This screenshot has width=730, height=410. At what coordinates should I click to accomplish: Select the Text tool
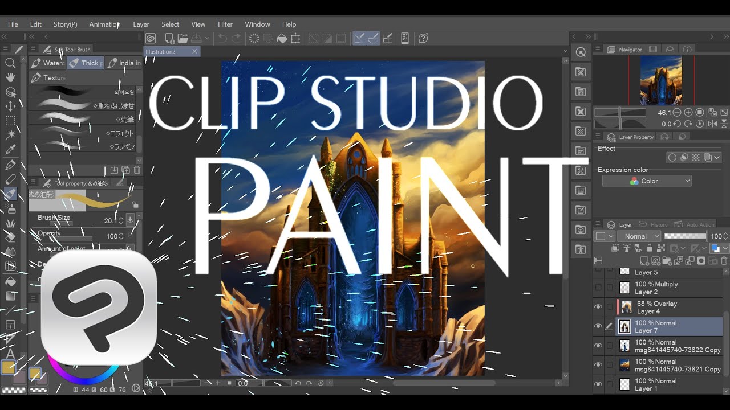coord(10,354)
